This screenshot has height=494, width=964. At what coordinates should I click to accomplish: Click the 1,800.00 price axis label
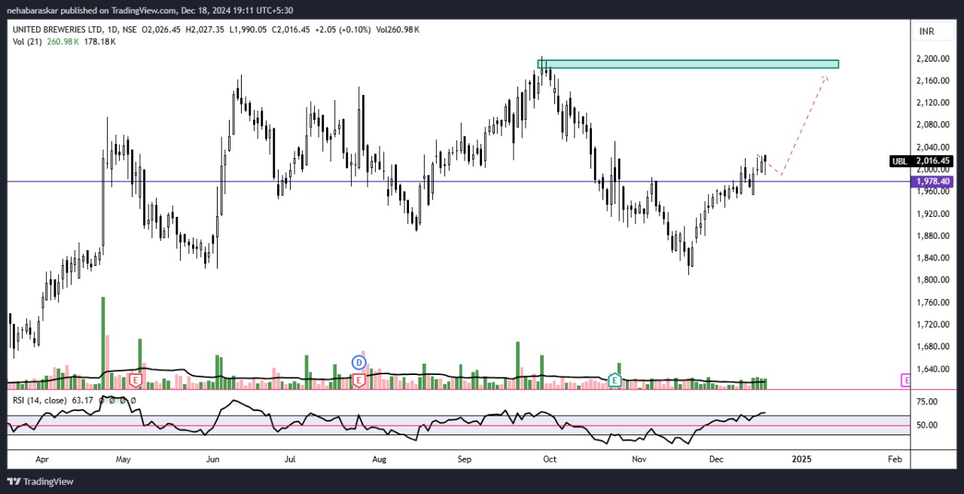(932, 280)
